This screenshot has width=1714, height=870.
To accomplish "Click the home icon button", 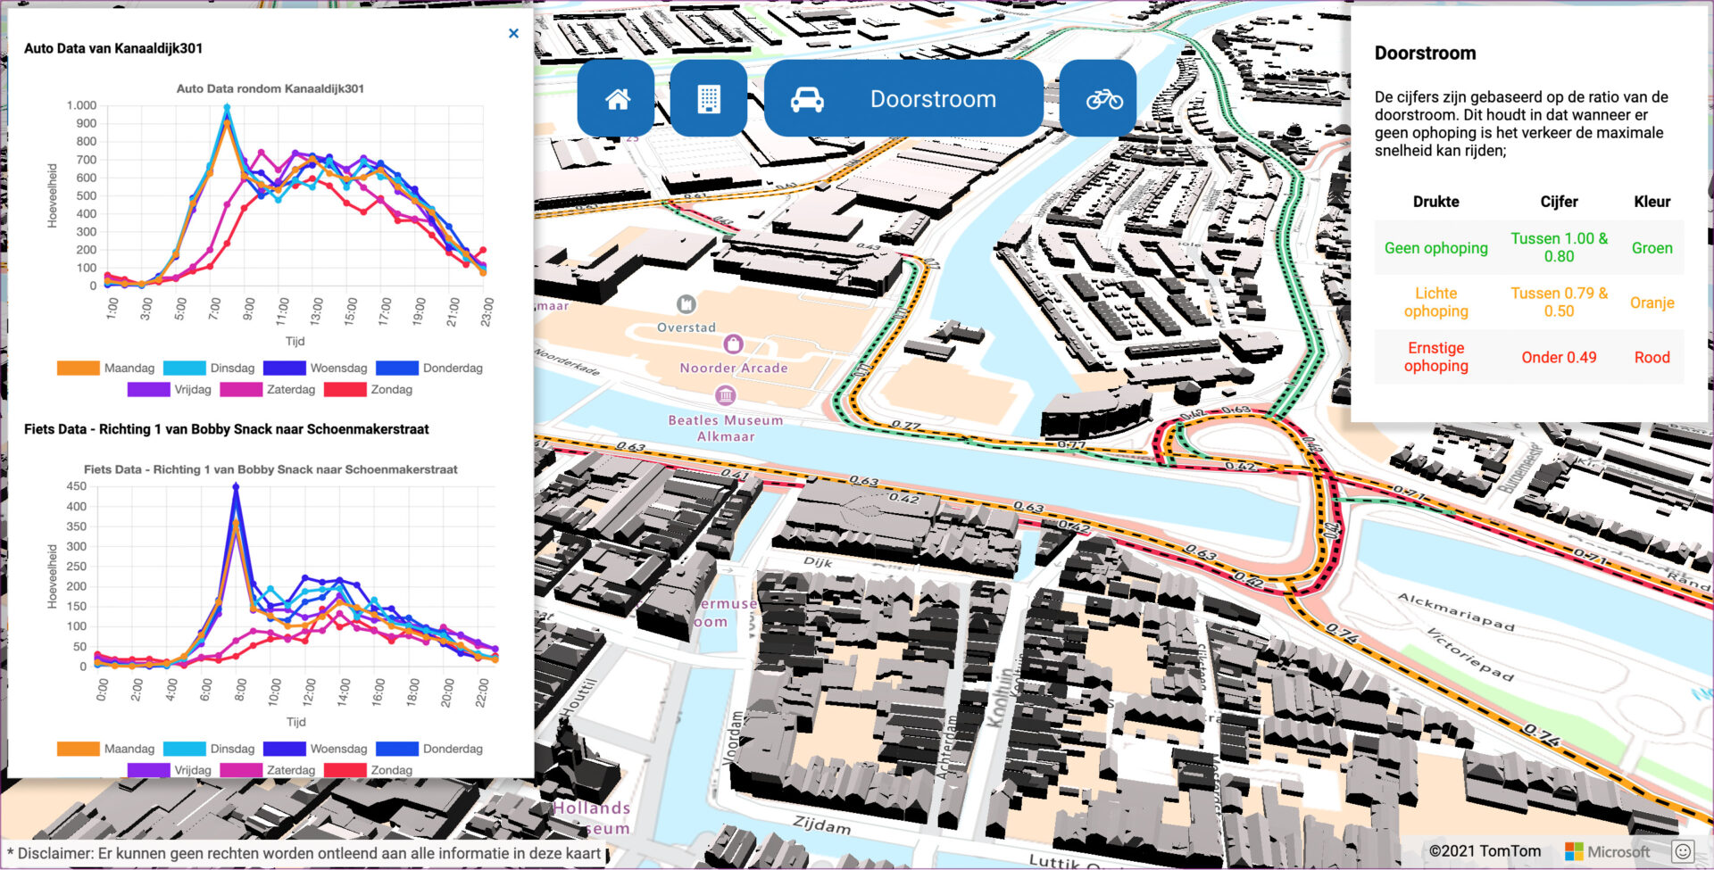I will [616, 99].
